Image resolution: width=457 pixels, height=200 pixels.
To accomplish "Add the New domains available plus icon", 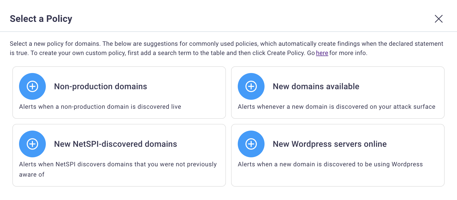I will [251, 86].
